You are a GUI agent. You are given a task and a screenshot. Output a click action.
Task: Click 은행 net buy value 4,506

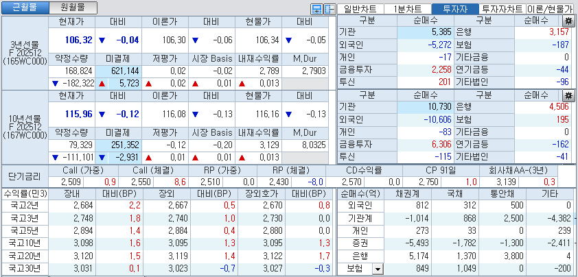point(559,107)
